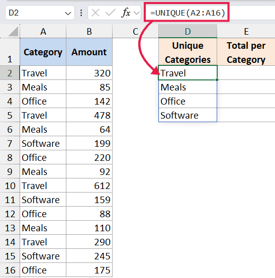Screen dimensions: 275x278
Task: Select cell B4 with amount 142
Action: pyautogui.click(x=89, y=101)
